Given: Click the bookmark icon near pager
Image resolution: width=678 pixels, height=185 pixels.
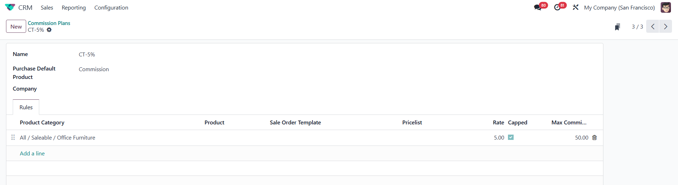Looking at the screenshot, I should coord(617,27).
